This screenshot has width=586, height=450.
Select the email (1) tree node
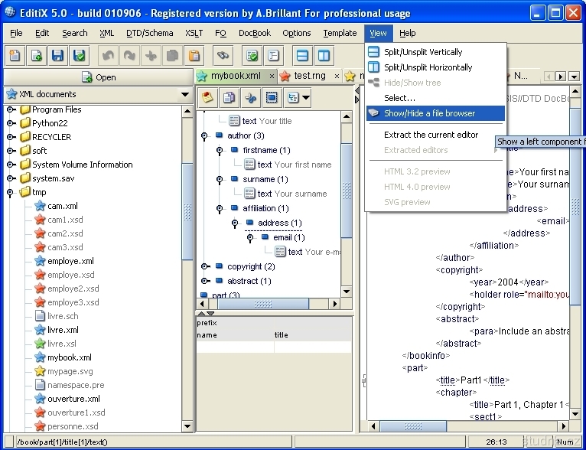tap(289, 238)
